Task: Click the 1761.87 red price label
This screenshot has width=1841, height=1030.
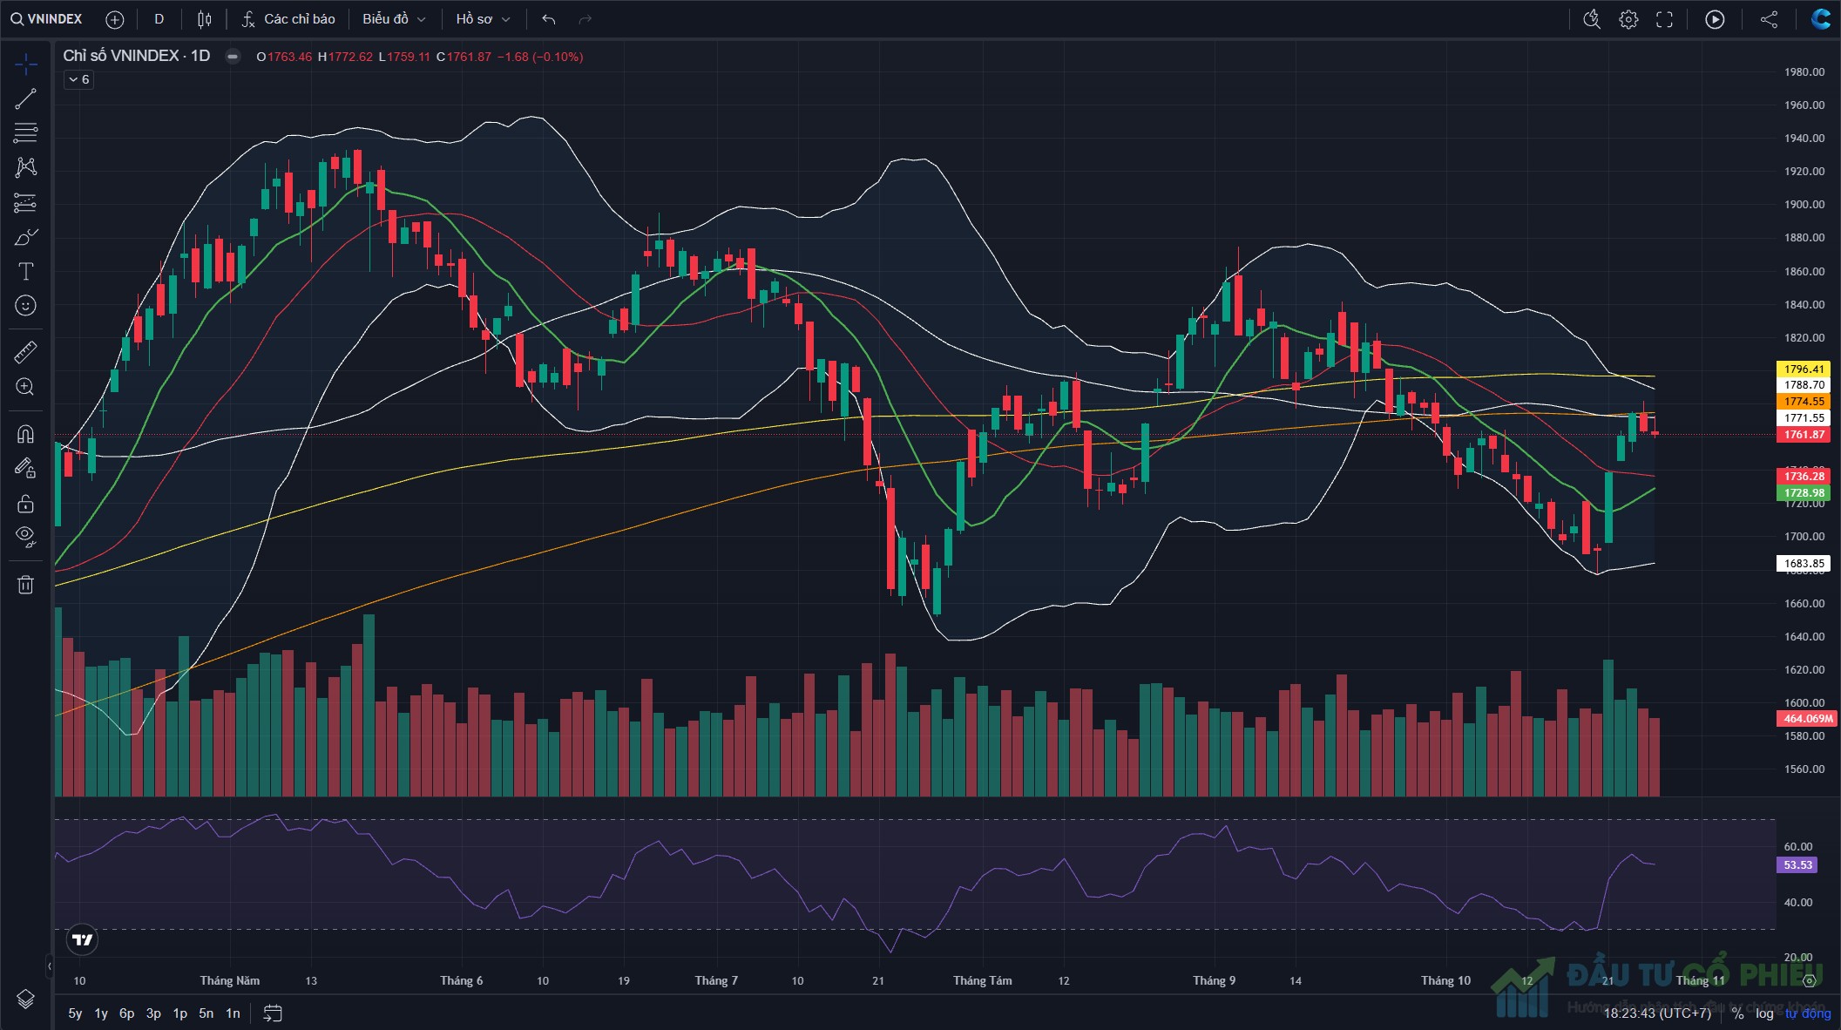Action: 1804,435
